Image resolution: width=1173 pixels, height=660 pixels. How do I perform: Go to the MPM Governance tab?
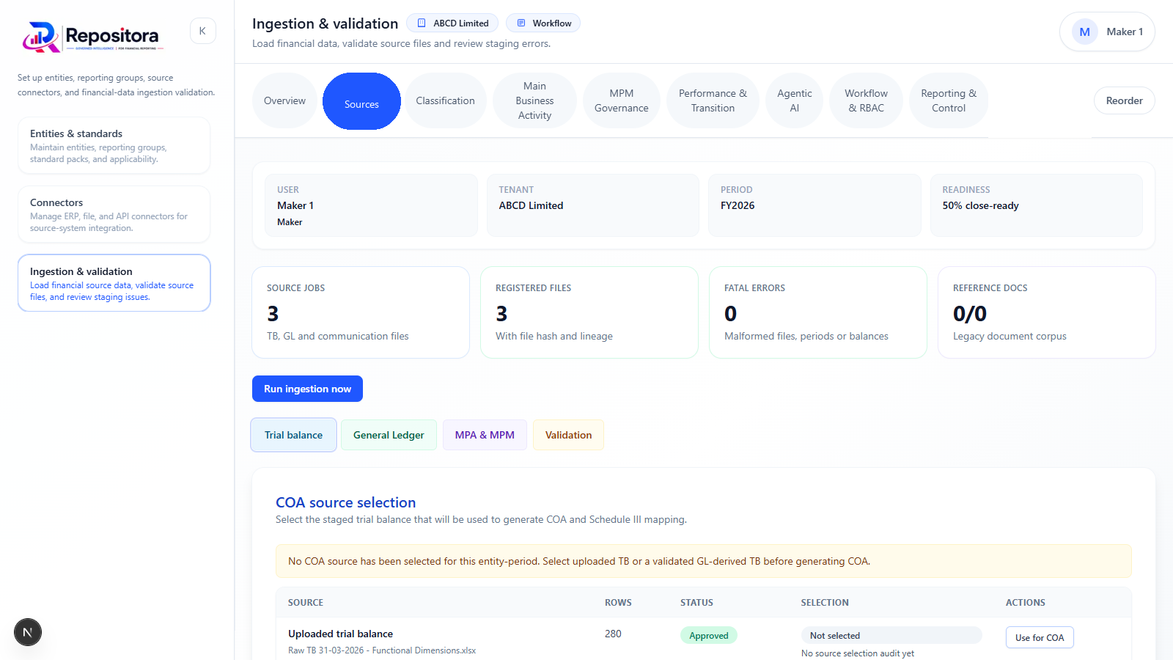[621, 100]
